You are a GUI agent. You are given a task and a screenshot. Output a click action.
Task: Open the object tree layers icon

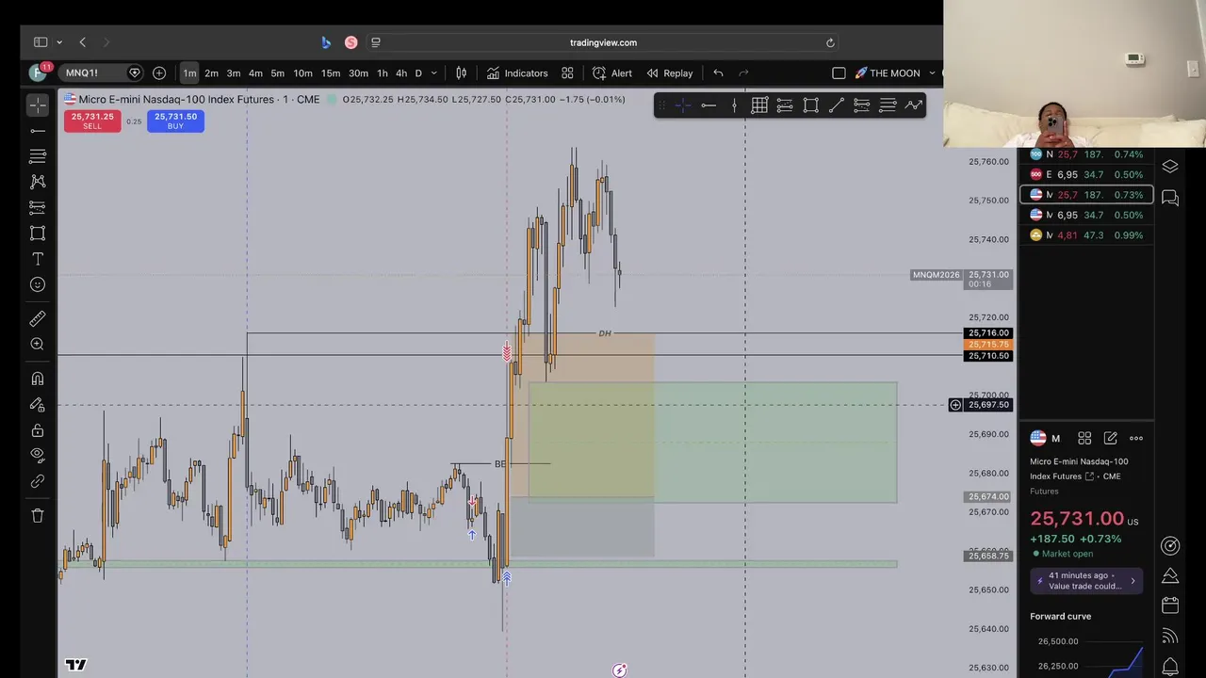1170,167
